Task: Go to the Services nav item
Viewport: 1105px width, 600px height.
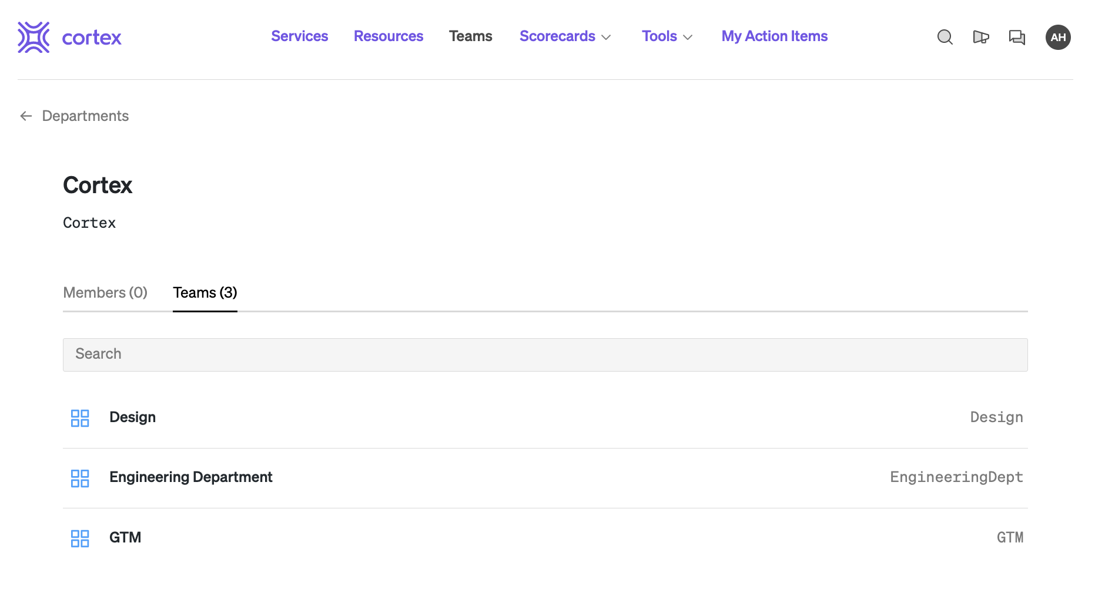Action: point(300,36)
